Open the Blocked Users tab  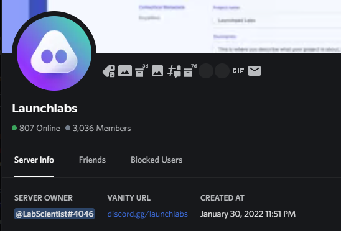pyautogui.click(x=157, y=160)
